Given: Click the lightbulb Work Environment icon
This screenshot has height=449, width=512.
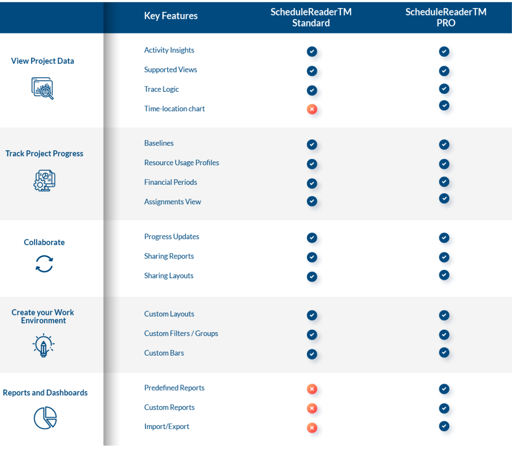Looking at the screenshot, I should 43,345.
